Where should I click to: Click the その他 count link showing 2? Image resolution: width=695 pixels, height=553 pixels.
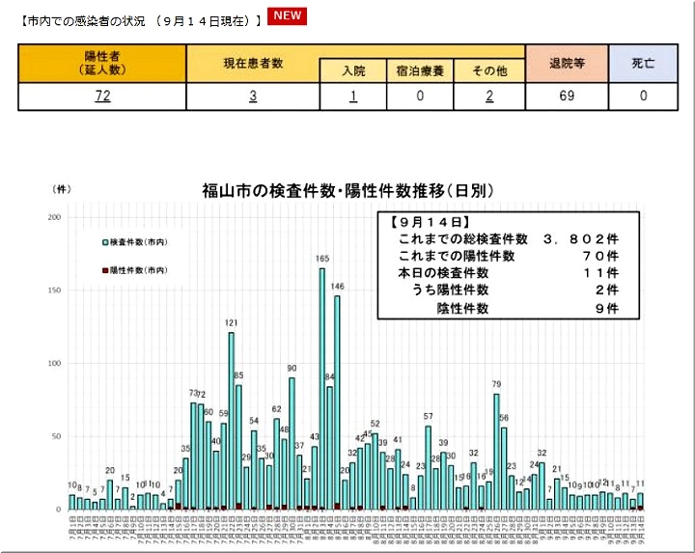click(x=489, y=97)
